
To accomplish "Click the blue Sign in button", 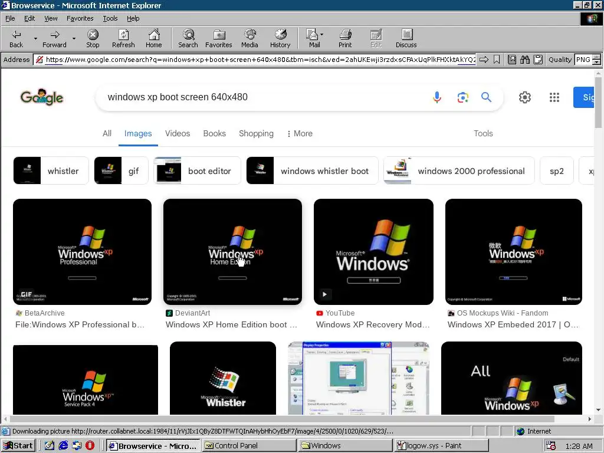I will pyautogui.click(x=583, y=97).
